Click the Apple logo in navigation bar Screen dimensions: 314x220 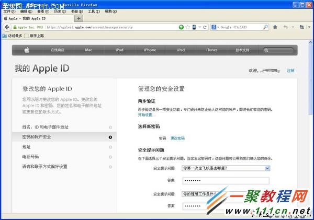coord(27,50)
